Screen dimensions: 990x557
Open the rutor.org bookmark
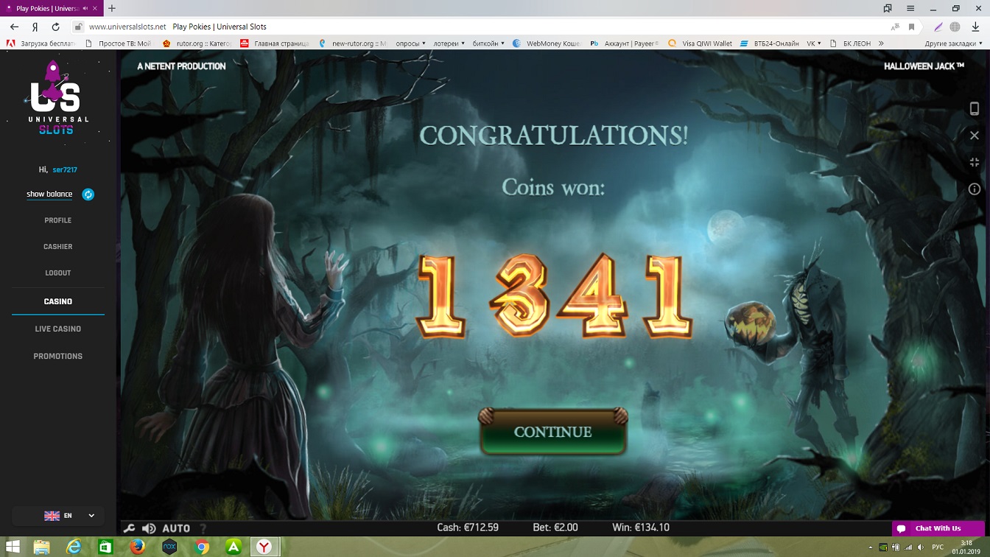[197, 43]
